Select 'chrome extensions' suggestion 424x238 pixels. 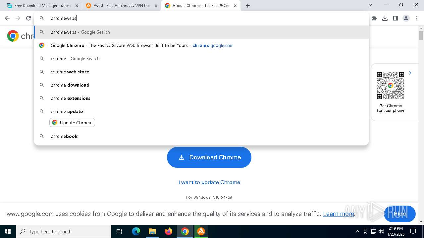click(201, 98)
